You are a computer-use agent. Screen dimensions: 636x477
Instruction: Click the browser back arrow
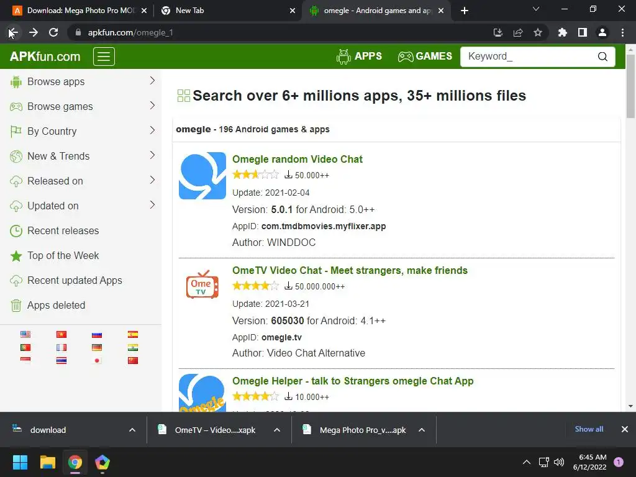12,32
